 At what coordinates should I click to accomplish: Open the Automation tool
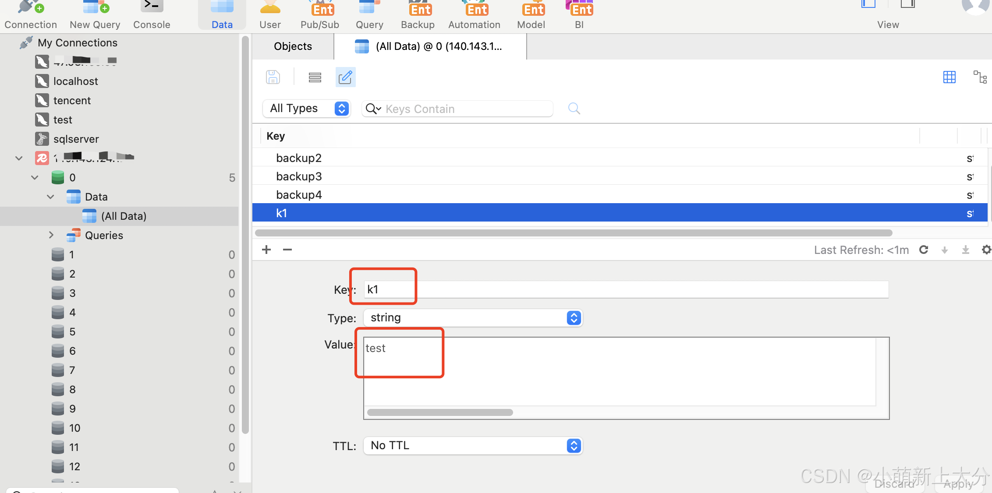[474, 15]
